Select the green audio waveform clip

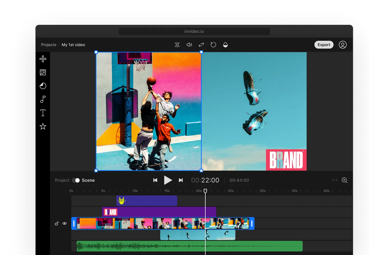[x=190, y=246]
